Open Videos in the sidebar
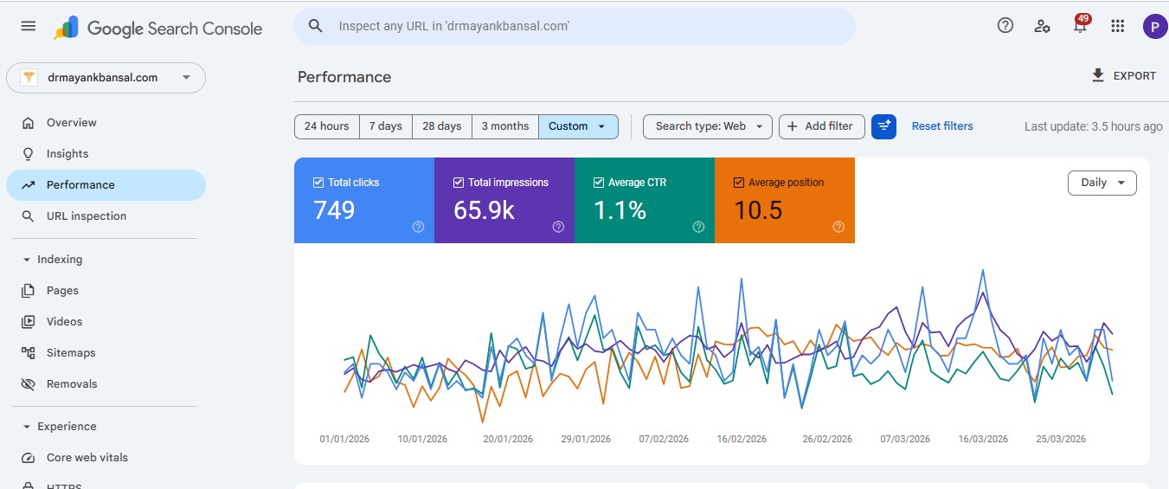This screenshot has height=489, width=1169. coord(106,322)
